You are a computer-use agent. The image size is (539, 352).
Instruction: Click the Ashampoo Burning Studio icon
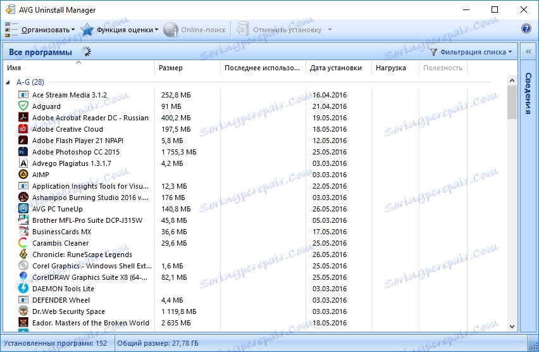[23, 197]
